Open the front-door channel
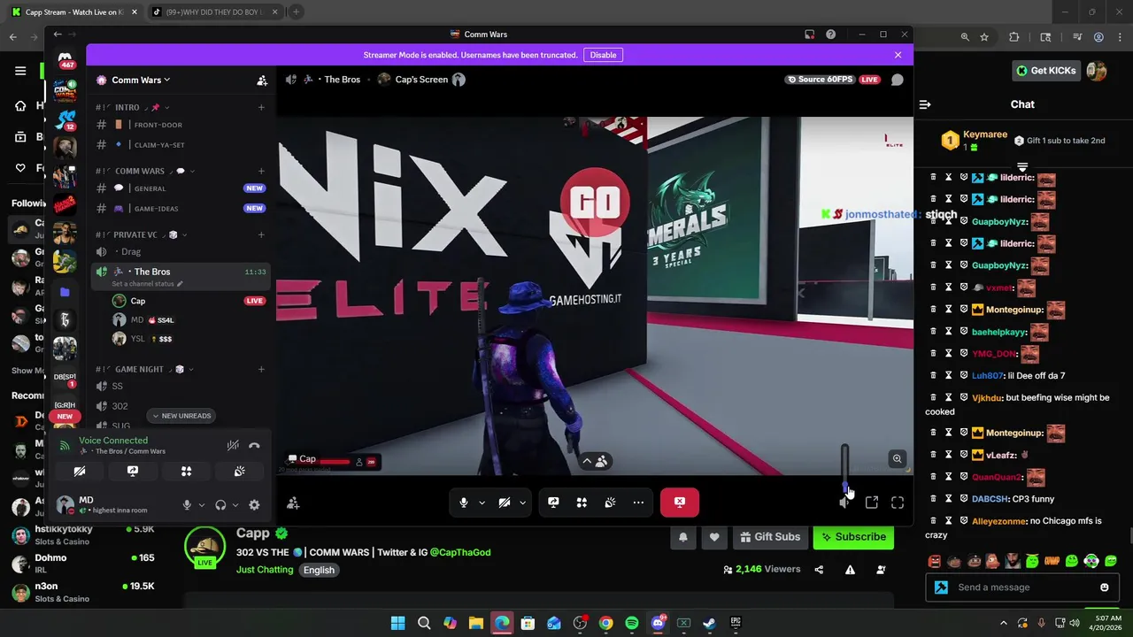 (180, 125)
